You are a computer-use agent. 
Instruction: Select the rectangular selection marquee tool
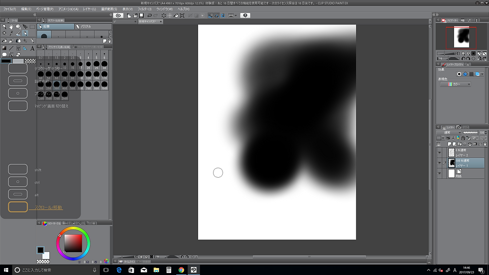pos(32,27)
